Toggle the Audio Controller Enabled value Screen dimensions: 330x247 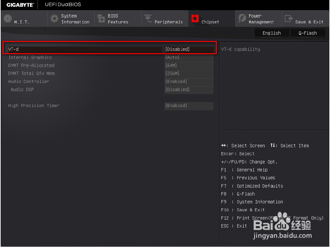coord(189,82)
